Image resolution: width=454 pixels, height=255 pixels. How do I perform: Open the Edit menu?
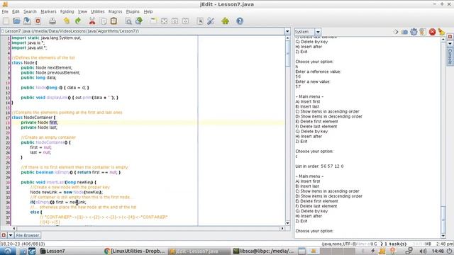16,11
